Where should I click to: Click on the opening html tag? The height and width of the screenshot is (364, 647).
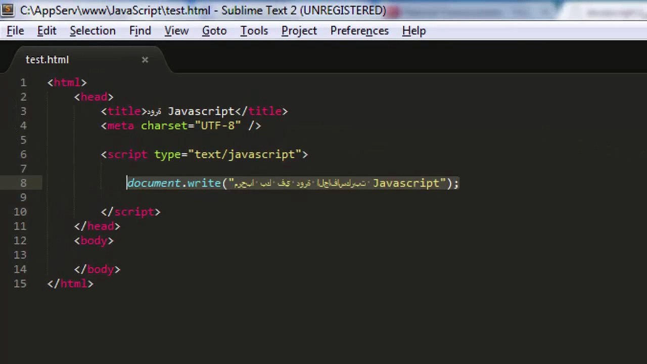tap(67, 82)
